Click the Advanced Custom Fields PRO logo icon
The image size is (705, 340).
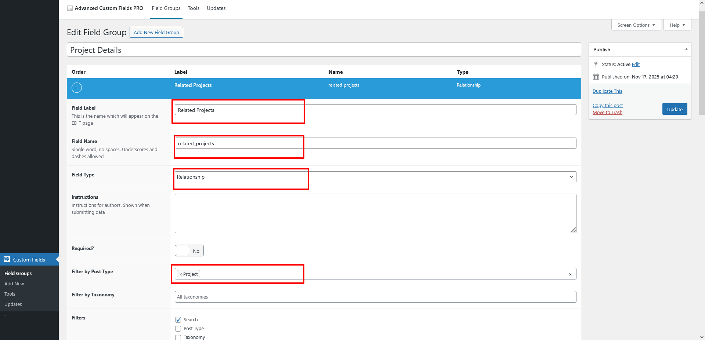70,8
